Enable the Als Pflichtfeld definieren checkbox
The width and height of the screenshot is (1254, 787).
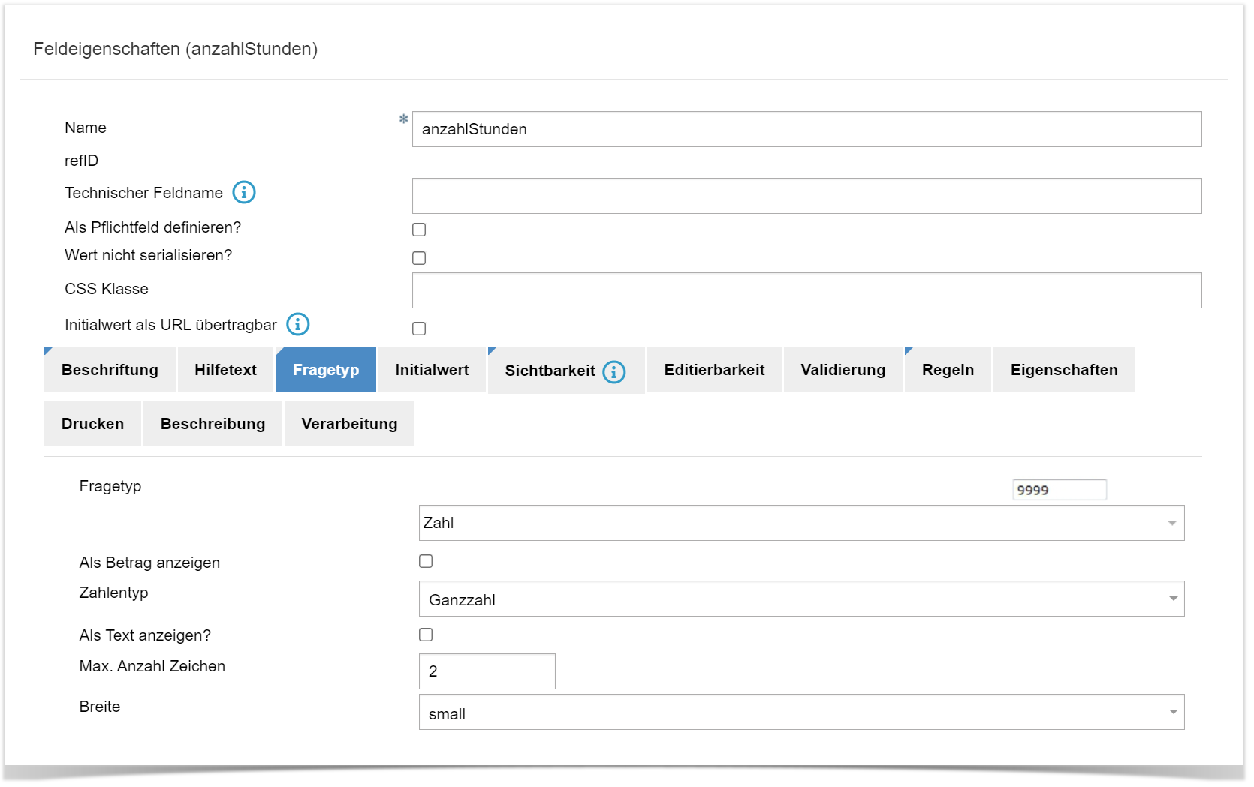click(x=419, y=230)
